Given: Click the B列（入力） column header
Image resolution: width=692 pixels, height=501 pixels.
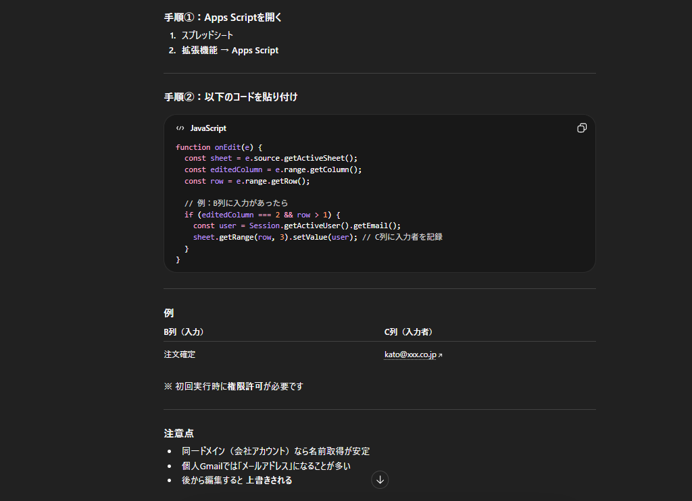Looking at the screenshot, I should (x=184, y=332).
